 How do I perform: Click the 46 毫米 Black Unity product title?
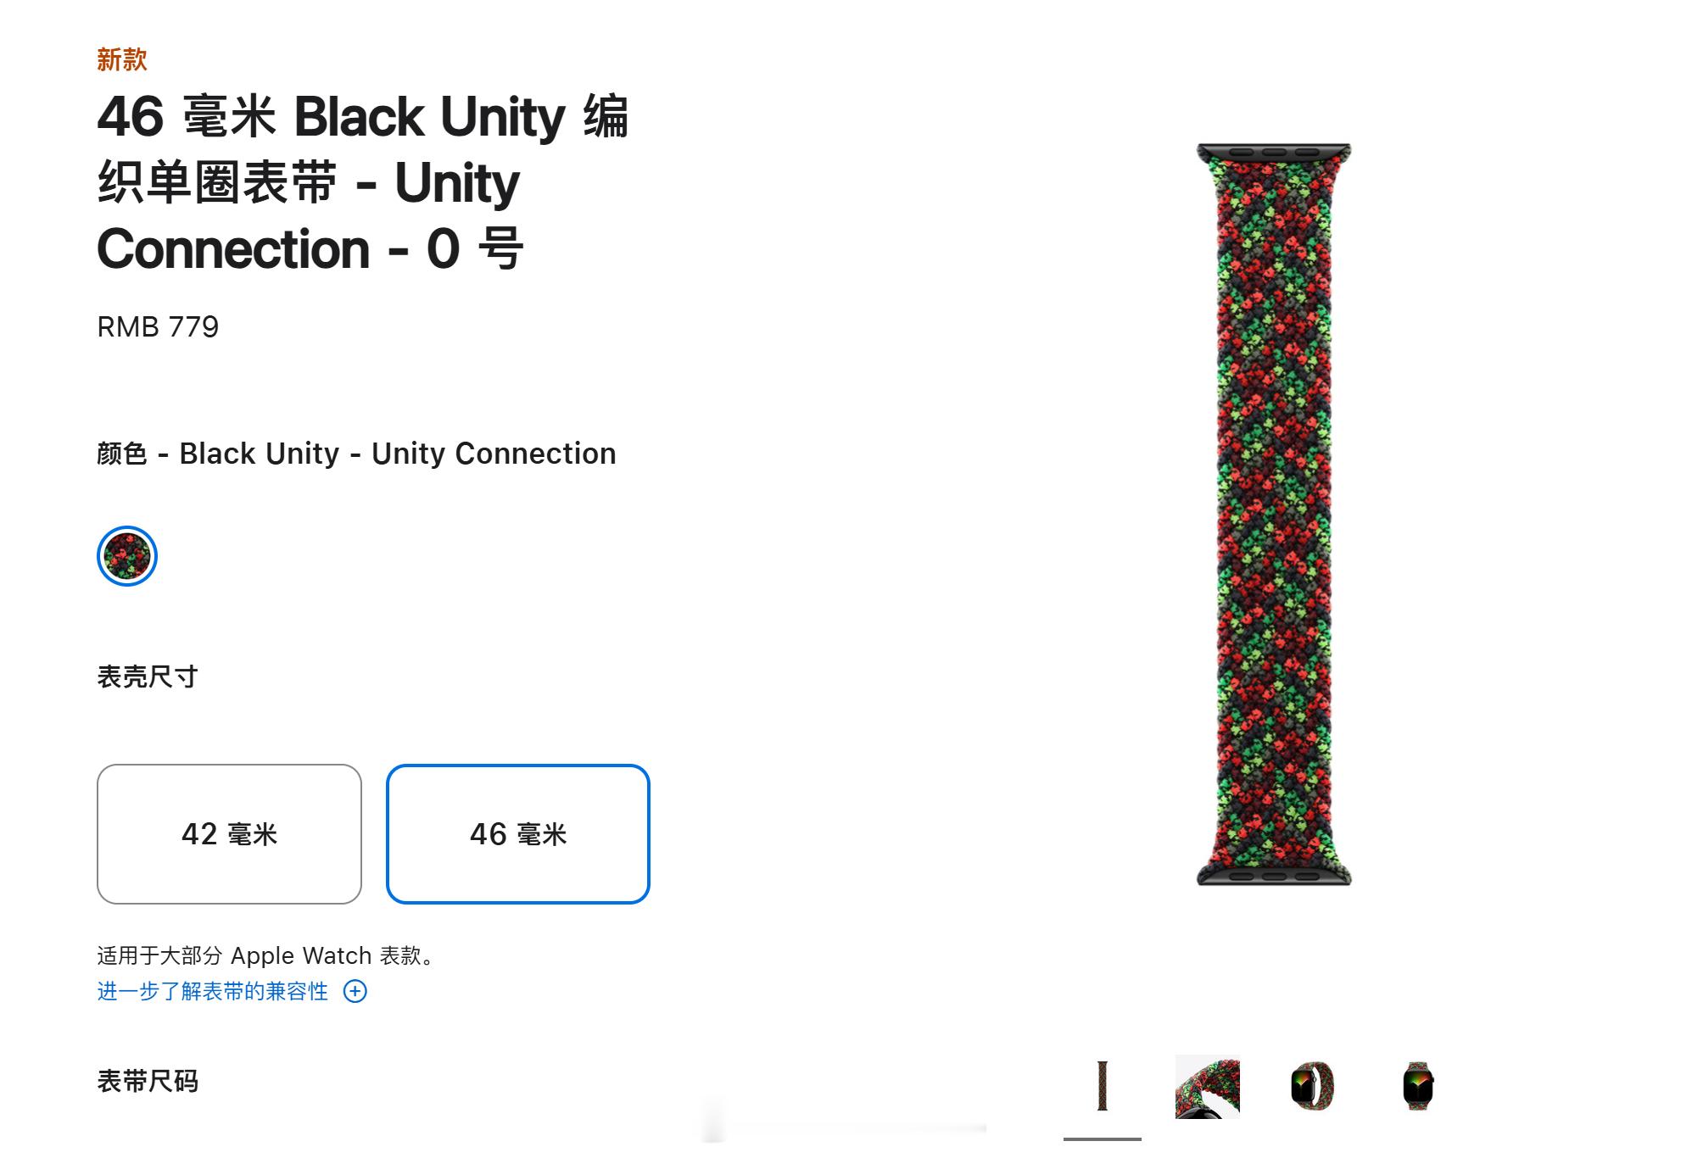363,182
